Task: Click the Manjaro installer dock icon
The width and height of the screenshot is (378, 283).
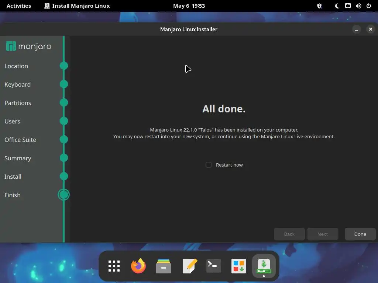Action: (264, 266)
